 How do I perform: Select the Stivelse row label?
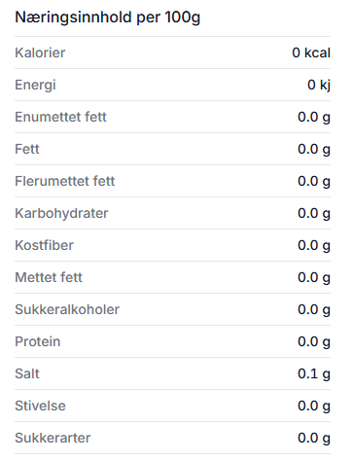point(40,406)
